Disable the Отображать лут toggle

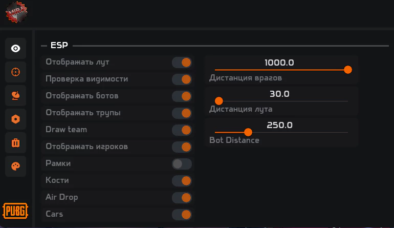pos(182,63)
